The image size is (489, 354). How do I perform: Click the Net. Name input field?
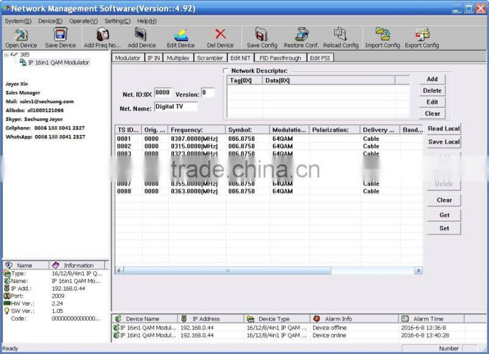coord(175,107)
